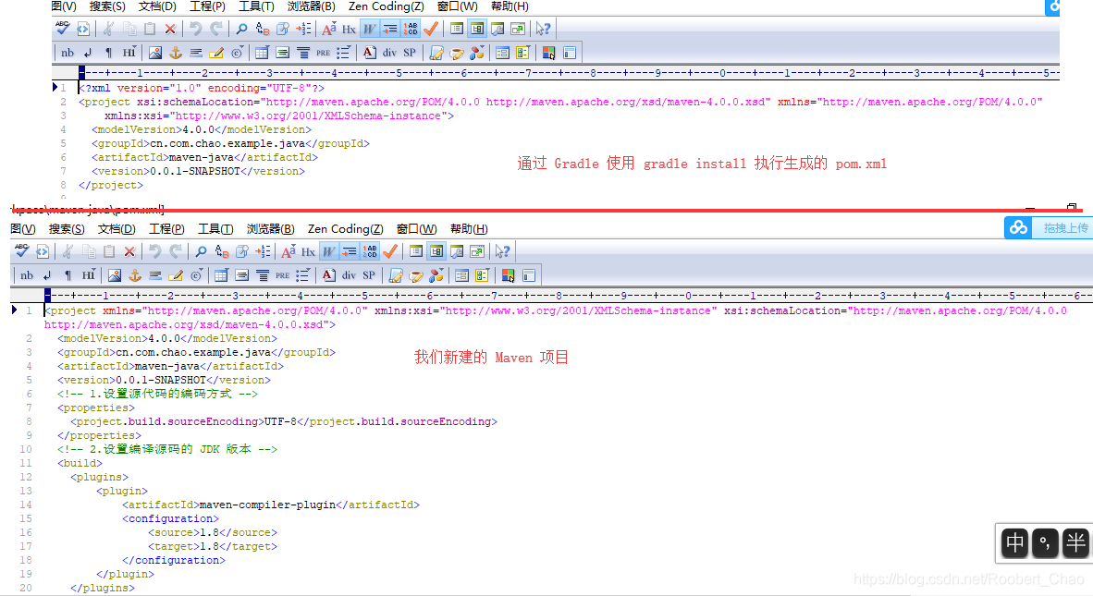The height and width of the screenshot is (596, 1093).
Task: Click coffee cup applet icon in lower toolbar
Action: (x=416, y=275)
